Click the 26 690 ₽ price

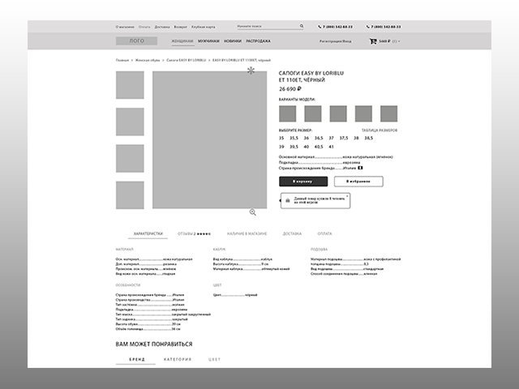(x=290, y=89)
